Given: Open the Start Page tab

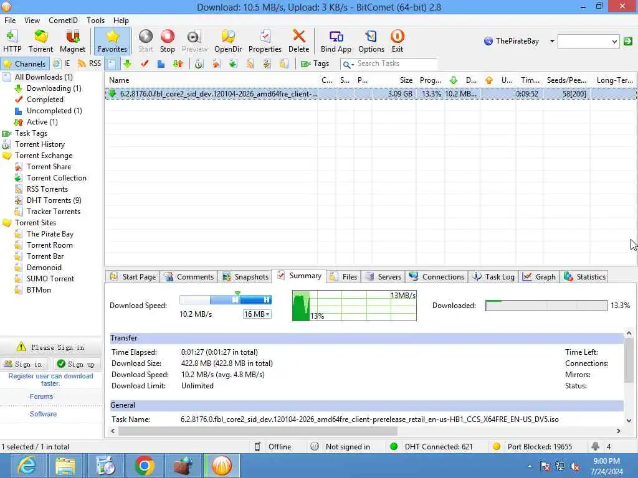Looking at the screenshot, I should click(x=133, y=277).
